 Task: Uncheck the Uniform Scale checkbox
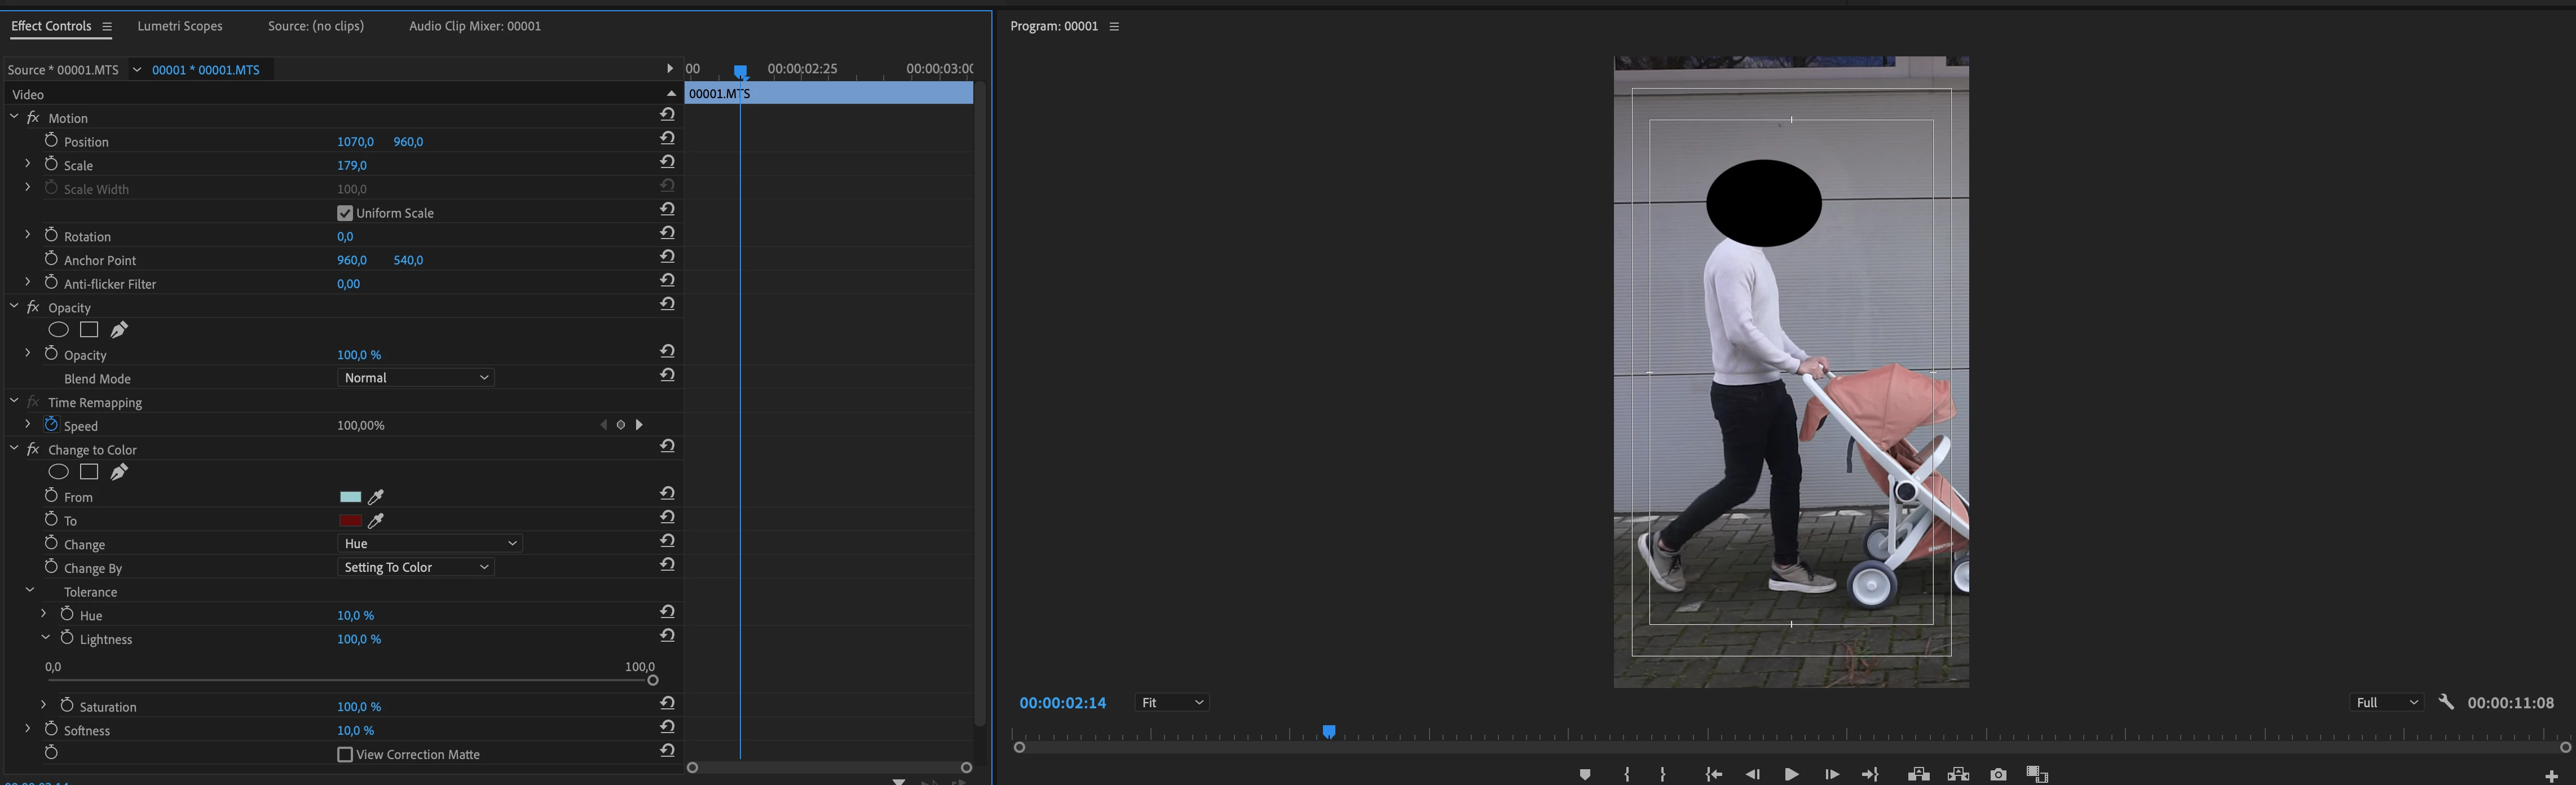click(345, 213)
